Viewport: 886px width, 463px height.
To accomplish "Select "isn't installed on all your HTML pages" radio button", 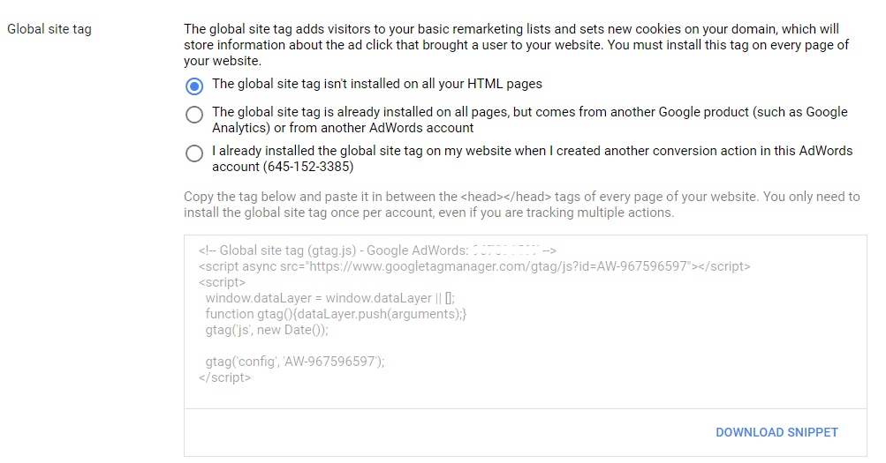I will (x=194, y=86).
